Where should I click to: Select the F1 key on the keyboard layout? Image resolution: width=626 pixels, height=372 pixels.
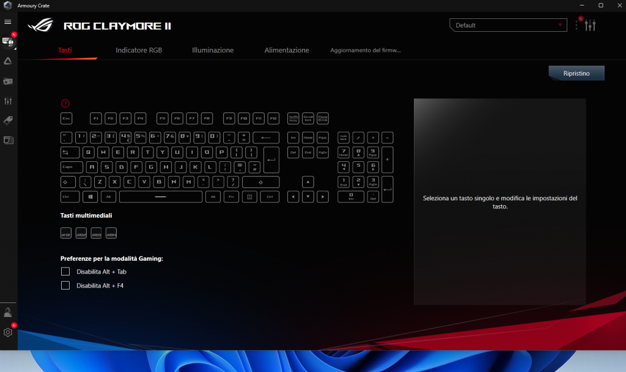[96, 119]
